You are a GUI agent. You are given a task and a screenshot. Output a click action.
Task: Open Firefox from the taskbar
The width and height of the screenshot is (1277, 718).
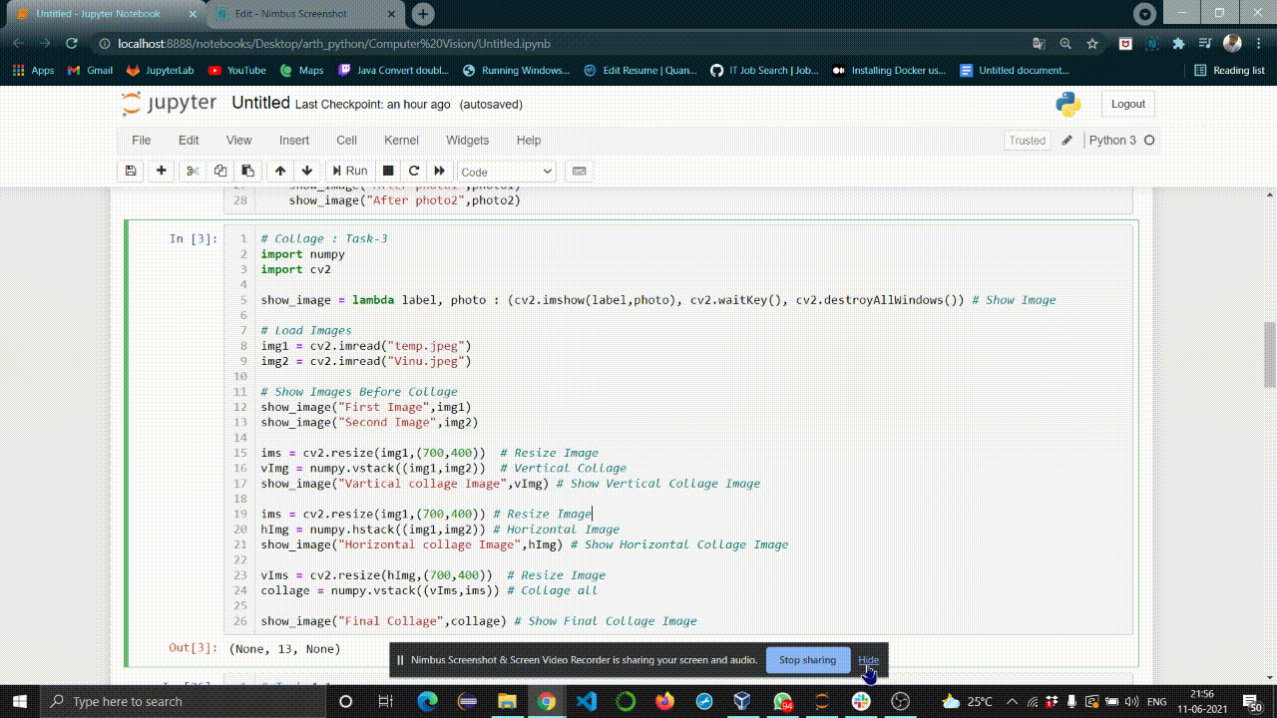(x=664, y=701)
